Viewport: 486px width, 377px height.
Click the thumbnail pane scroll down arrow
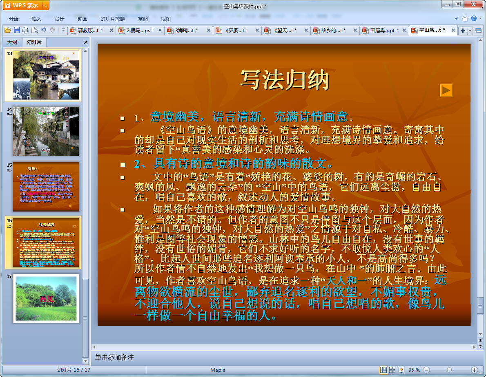tap(85, 361)
